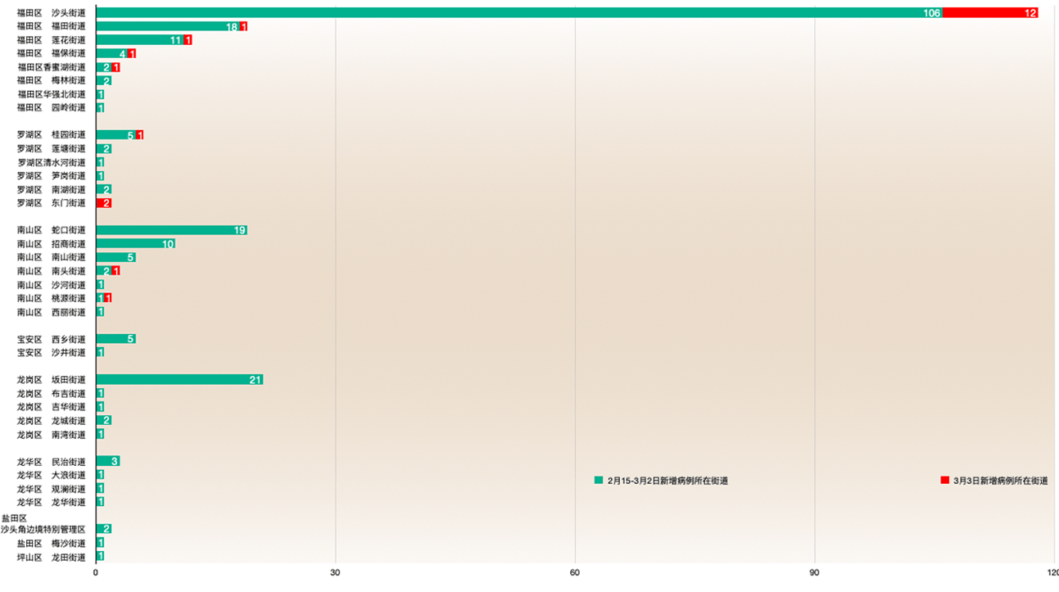
Task: Select the label 罗湖区 东门街道
Action: [x=51, y=203]
